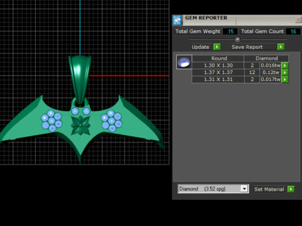Click the Total Gem Count value 16
Screen dimensions: 302x226
coord(293,31)
